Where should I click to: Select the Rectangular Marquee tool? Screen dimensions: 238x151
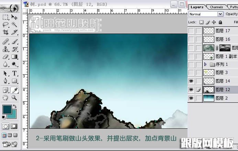point(5,17)
